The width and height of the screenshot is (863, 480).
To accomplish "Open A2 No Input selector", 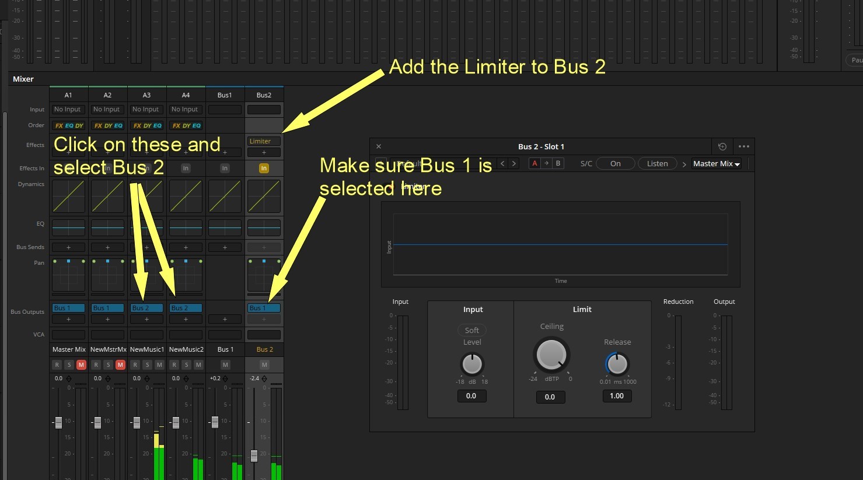I will click(107, 109).
